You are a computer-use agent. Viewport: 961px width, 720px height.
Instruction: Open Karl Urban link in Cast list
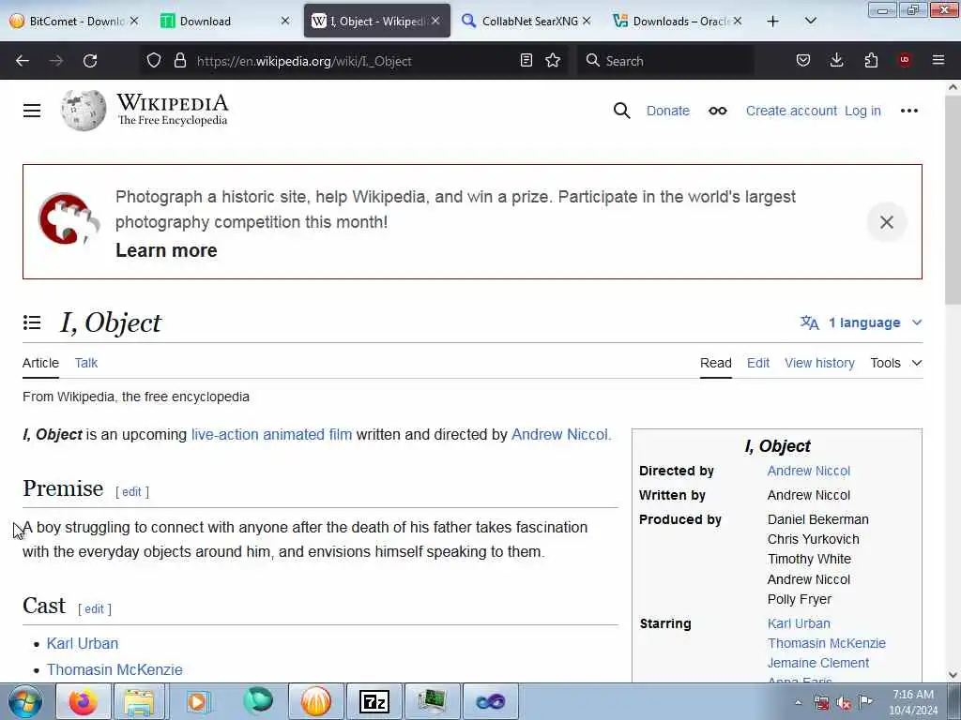[83, 643]
